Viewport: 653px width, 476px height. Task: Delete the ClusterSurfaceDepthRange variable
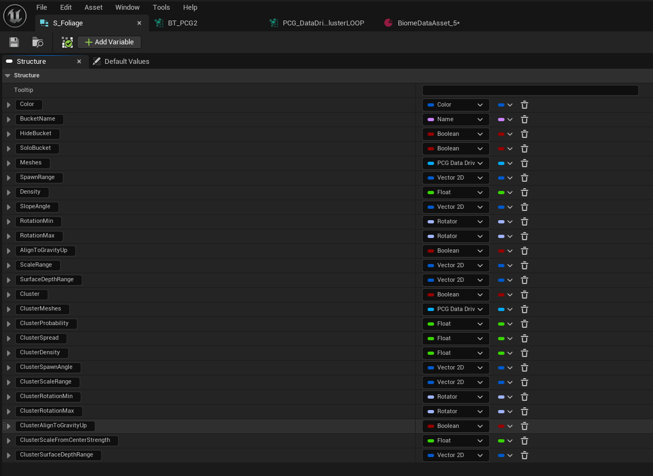tap(525, 455)
